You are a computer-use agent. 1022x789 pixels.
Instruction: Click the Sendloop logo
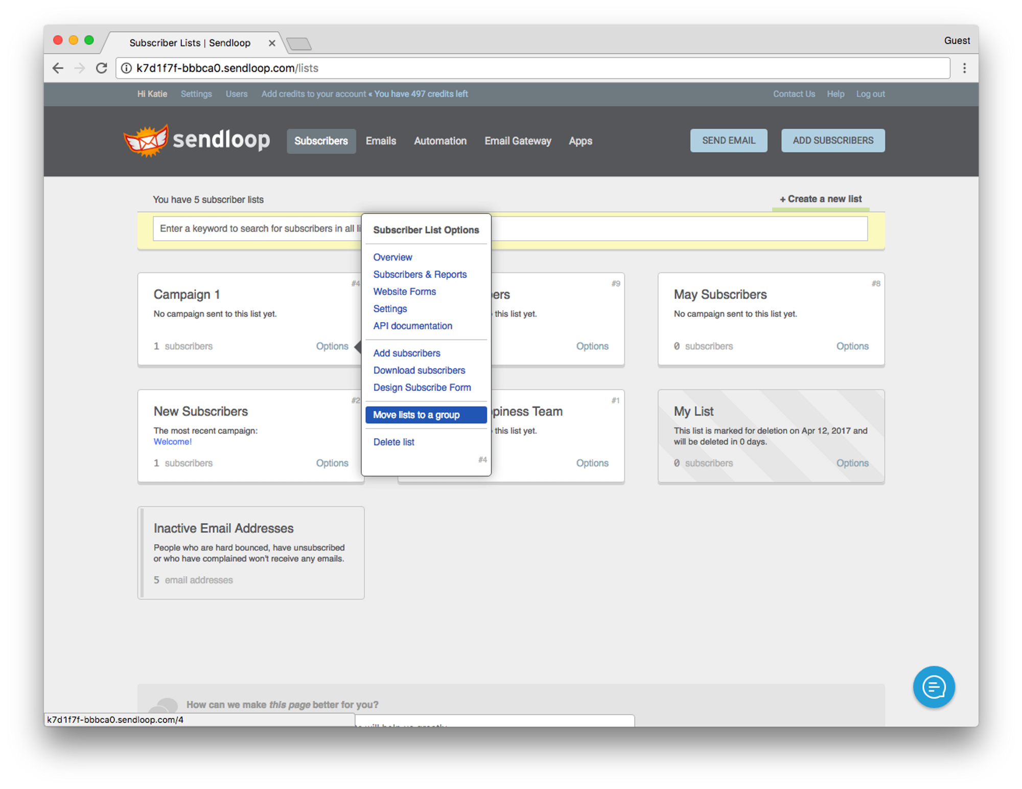click(x=196, y=140)
